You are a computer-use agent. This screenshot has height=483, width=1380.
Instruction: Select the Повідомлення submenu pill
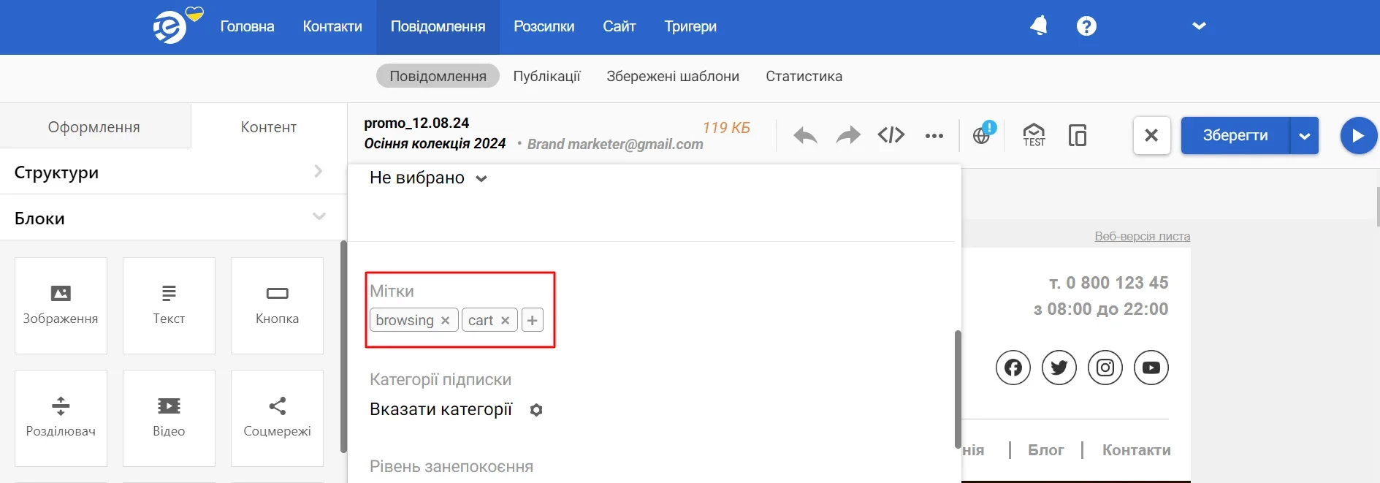(x=438, y=76)
